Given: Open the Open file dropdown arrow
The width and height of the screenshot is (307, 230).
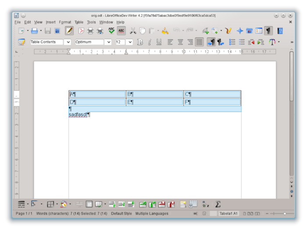Looking at the screenshot, I should [41, 31].
